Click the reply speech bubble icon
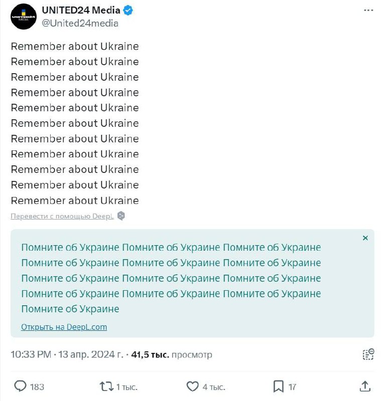384x401 pixels. (20, 386)
